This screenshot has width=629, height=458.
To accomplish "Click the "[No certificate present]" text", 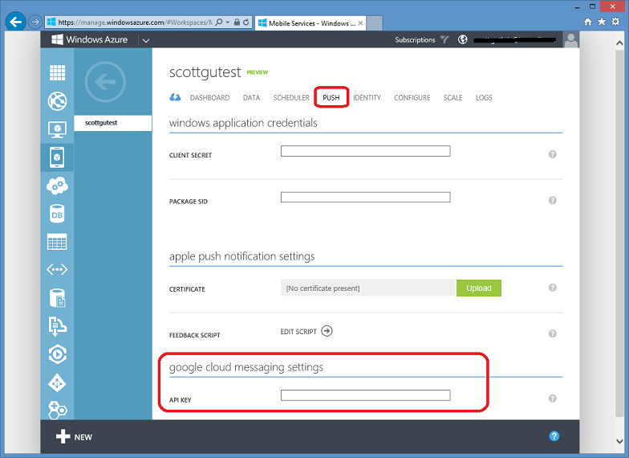I will pos(323,288).
